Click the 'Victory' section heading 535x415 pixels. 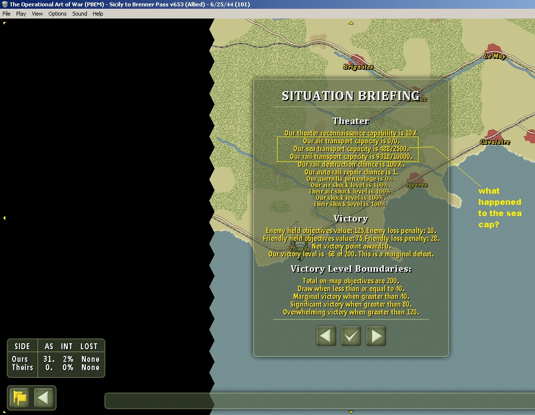pyautogui.click(x=351, y=218)
